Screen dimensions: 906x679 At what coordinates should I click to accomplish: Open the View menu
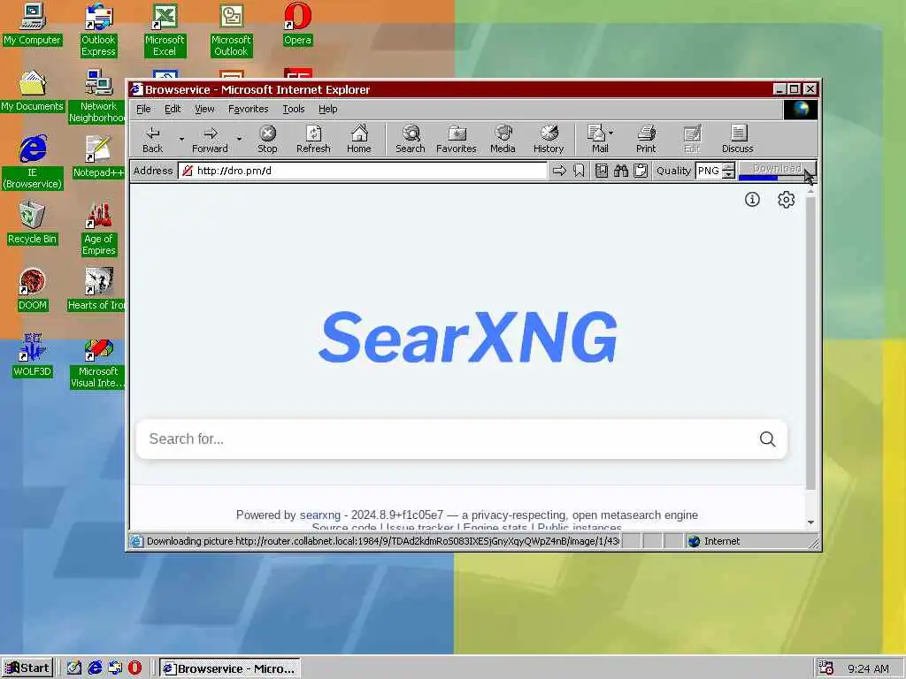coord(204,109)
